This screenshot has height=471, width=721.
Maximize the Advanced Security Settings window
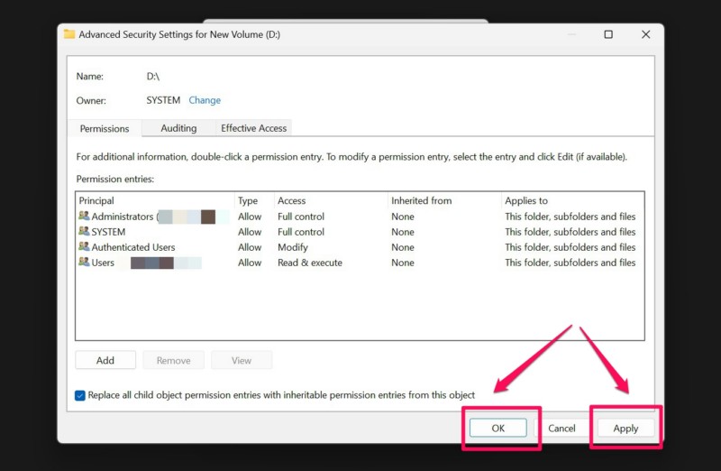(x=608, y=34)
